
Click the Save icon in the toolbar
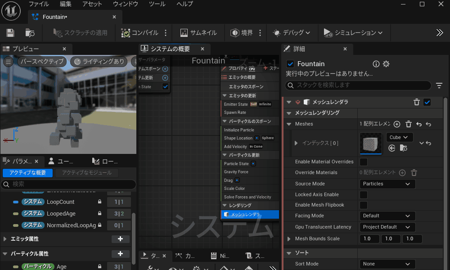(10, 33)
